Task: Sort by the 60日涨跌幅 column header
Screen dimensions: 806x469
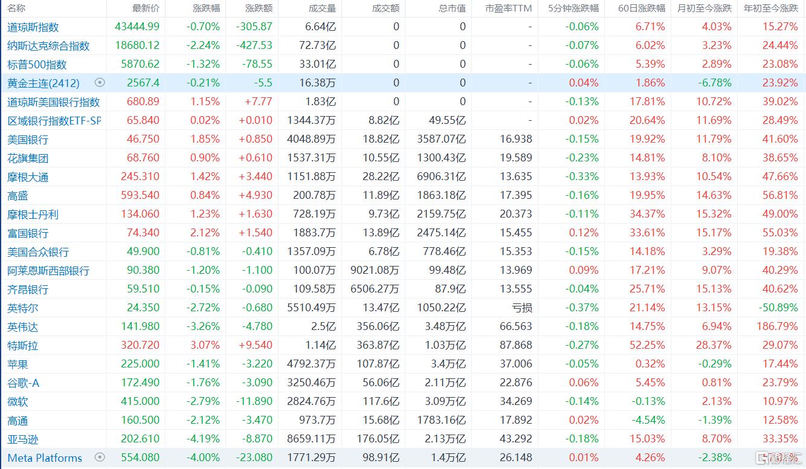Action: click(641, 8)
